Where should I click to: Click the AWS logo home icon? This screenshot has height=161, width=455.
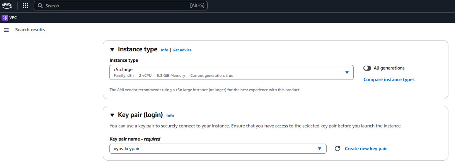click(7, 6)
